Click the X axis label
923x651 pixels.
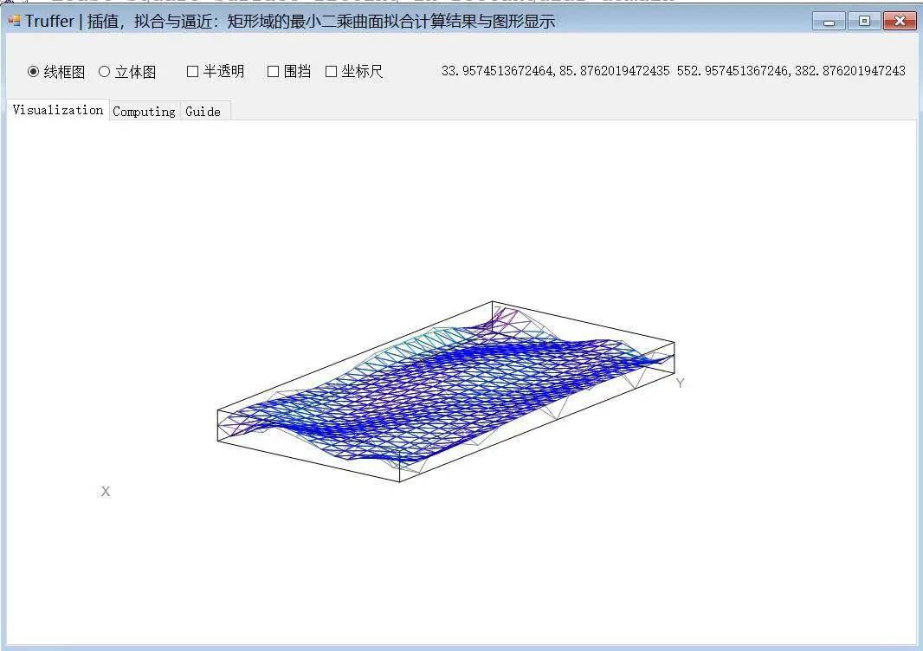pos(106,492)
